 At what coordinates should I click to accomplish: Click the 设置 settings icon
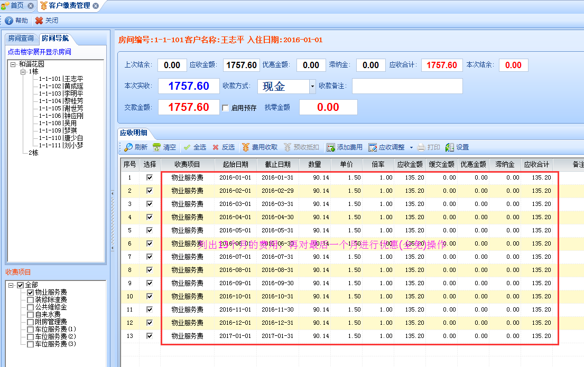[450, 147]
